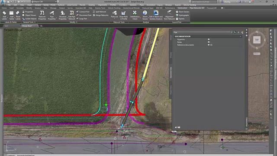Image resolution: width=277 pixels, height=156 pixels.
Task: Click TOP face on the ViewCube
Action: point(257,40)
